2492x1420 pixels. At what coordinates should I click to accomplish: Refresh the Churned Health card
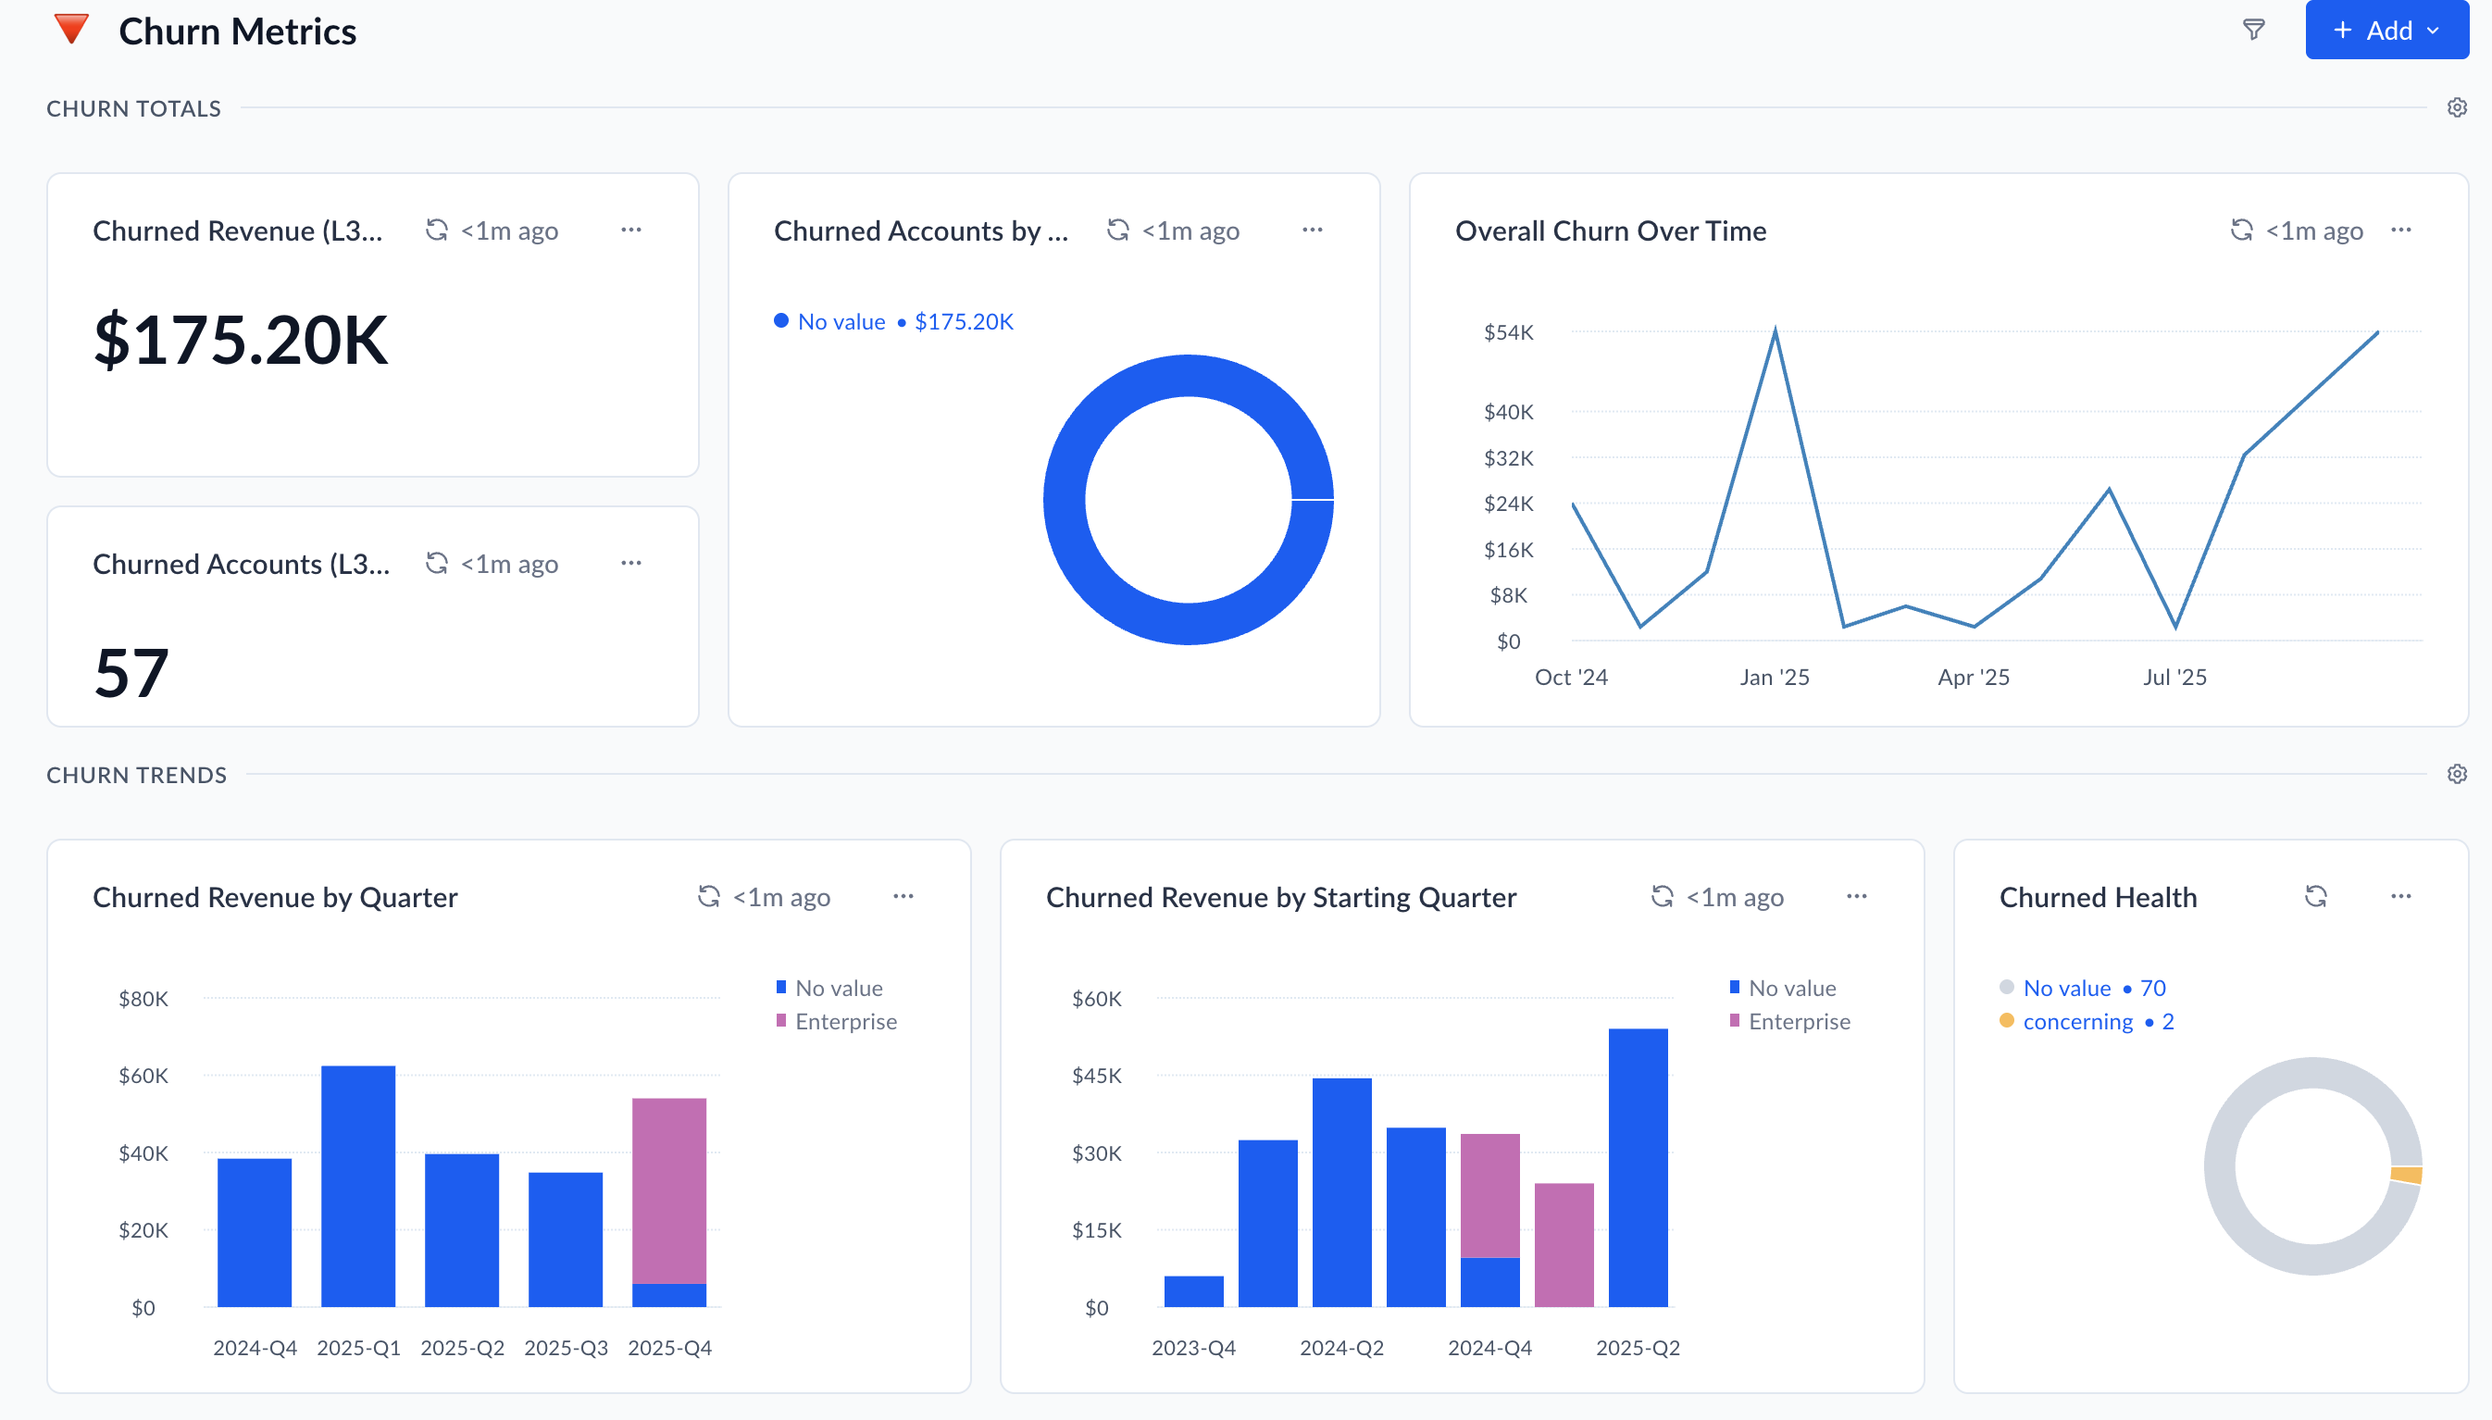click(2315, 896)
